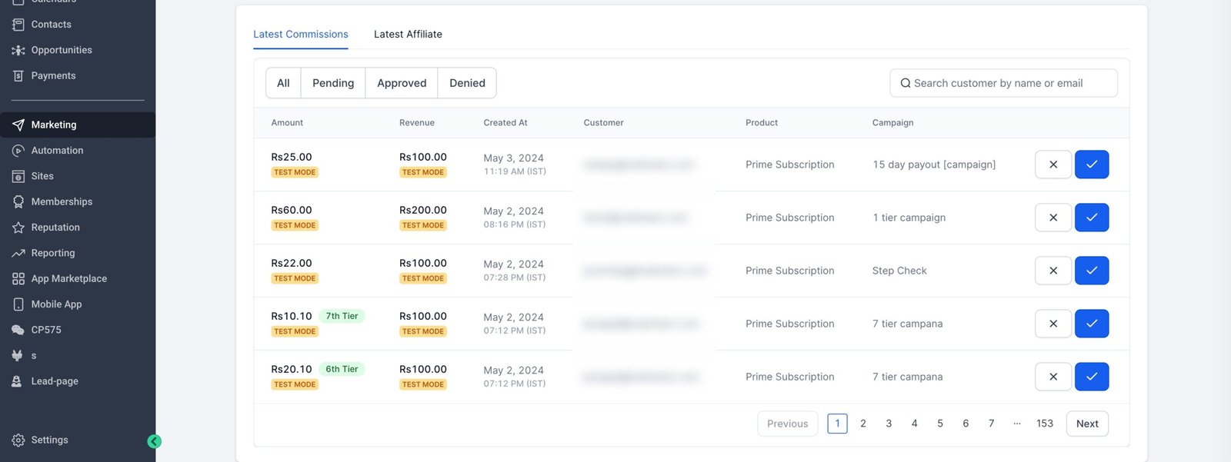Deny the Rs60.00 commission with X
Viewport: 1231px width, 462px height.
pyautogui.click(x=1053, y=218)
